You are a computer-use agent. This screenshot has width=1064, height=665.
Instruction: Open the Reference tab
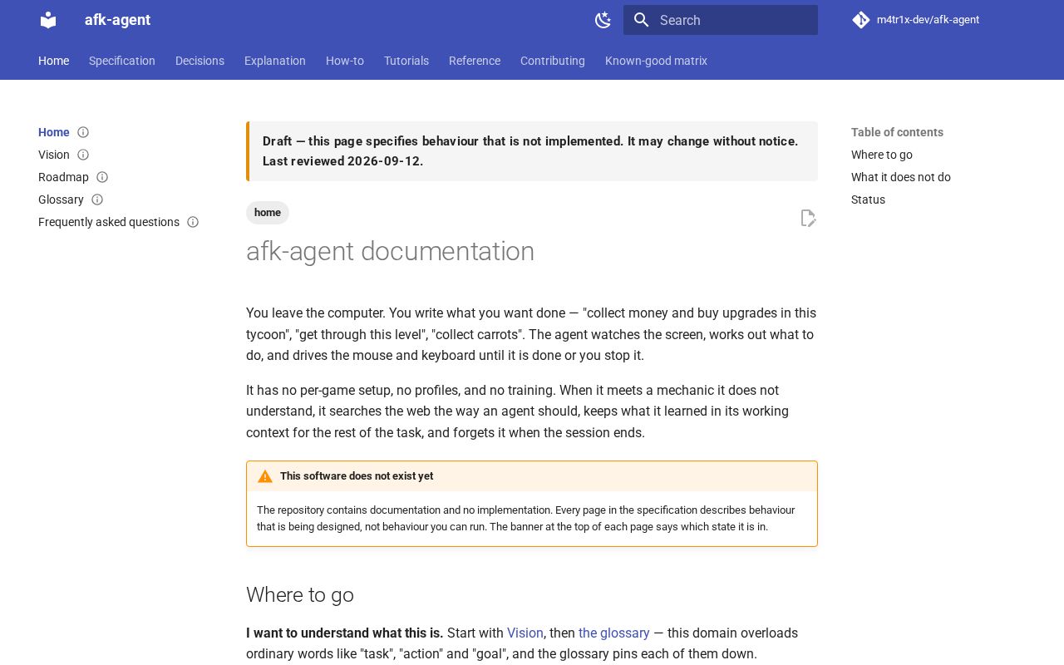pyautogui.click(x=475, y=61)
